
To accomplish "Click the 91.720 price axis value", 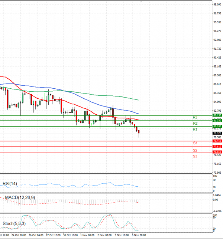I will pos(217,49).
